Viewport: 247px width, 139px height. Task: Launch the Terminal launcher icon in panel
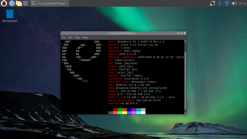click(26, 3)
